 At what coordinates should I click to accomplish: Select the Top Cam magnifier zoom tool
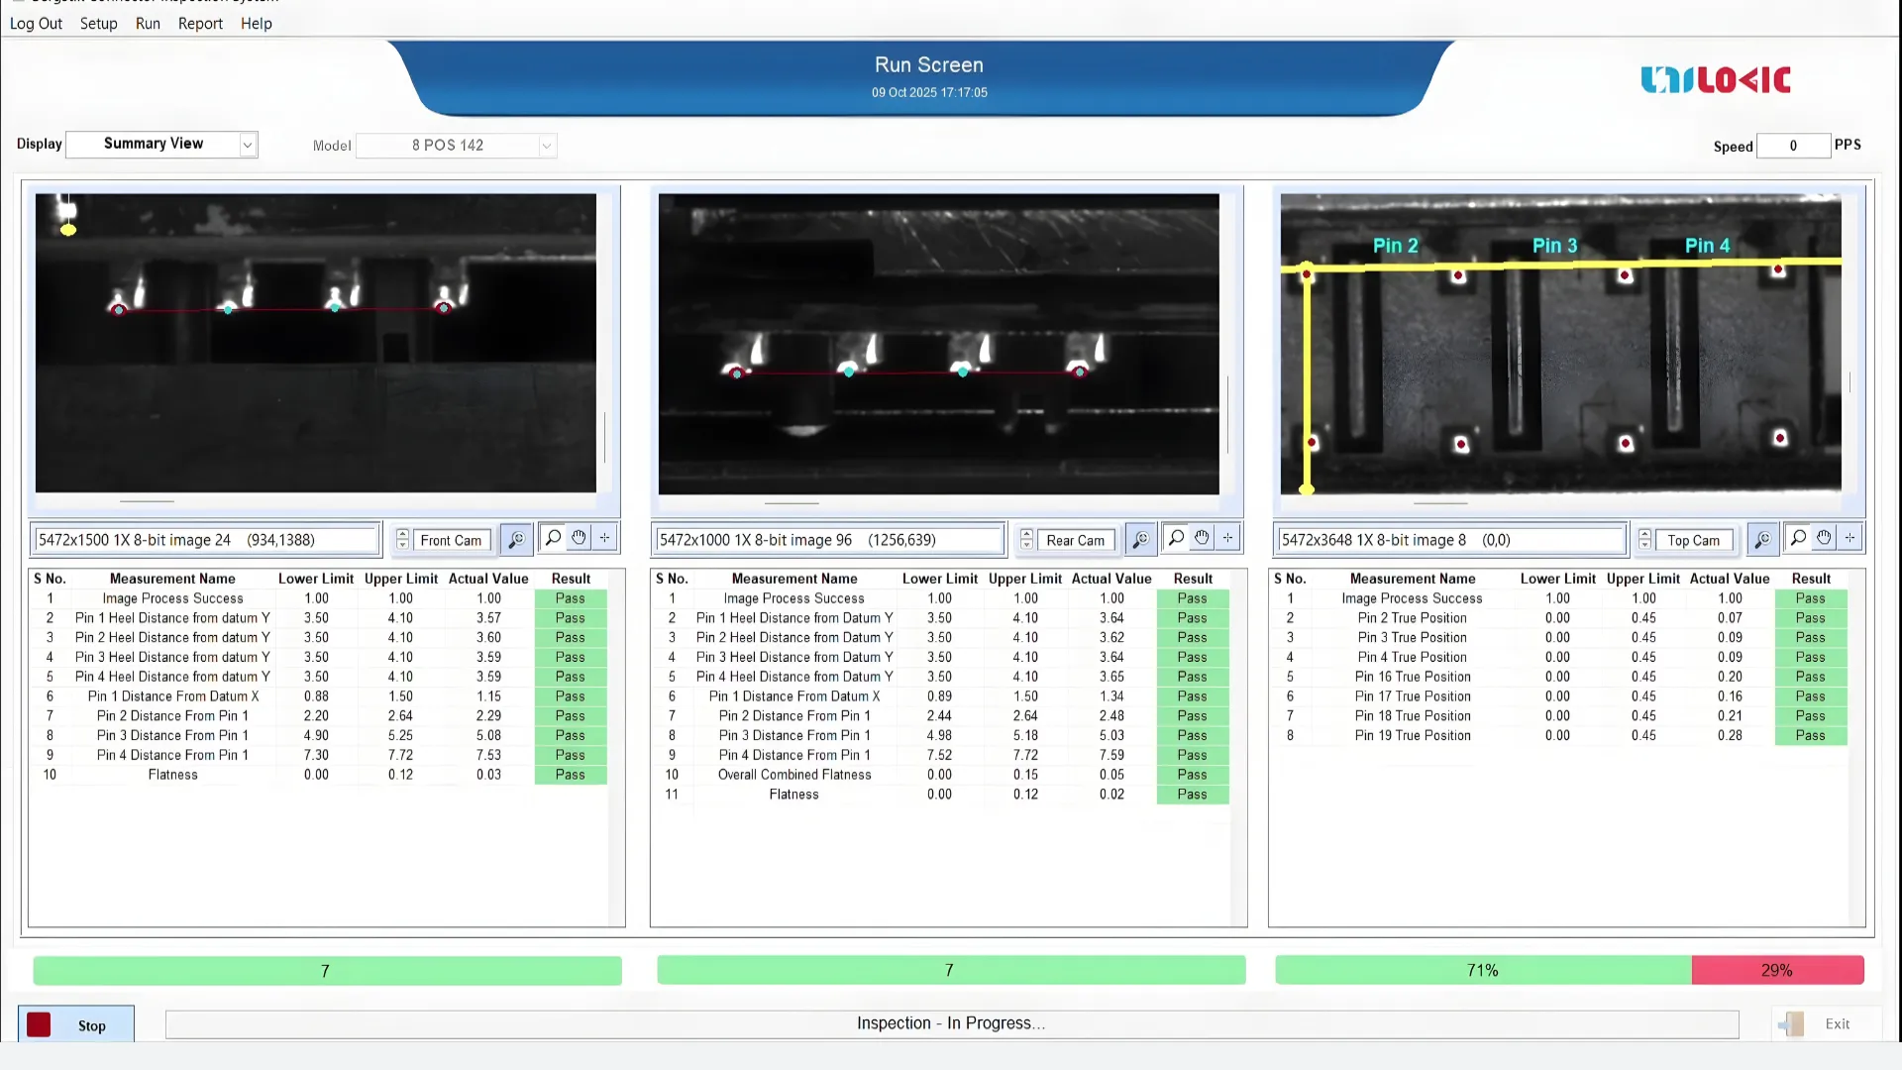click(x=1798, y=538)
